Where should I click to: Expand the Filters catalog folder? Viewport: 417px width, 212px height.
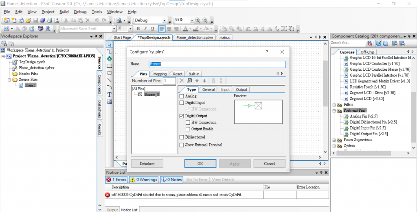334,105
